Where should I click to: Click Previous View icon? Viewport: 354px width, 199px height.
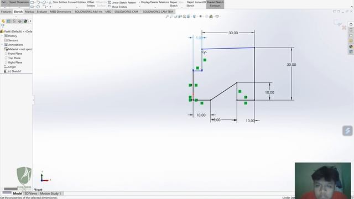[x=176, y=17]
